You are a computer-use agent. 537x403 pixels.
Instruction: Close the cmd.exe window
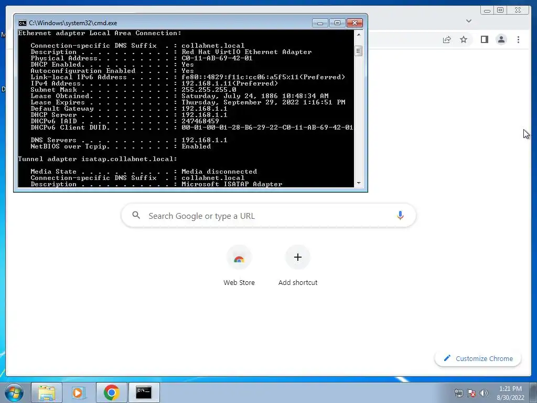point(355,23)
